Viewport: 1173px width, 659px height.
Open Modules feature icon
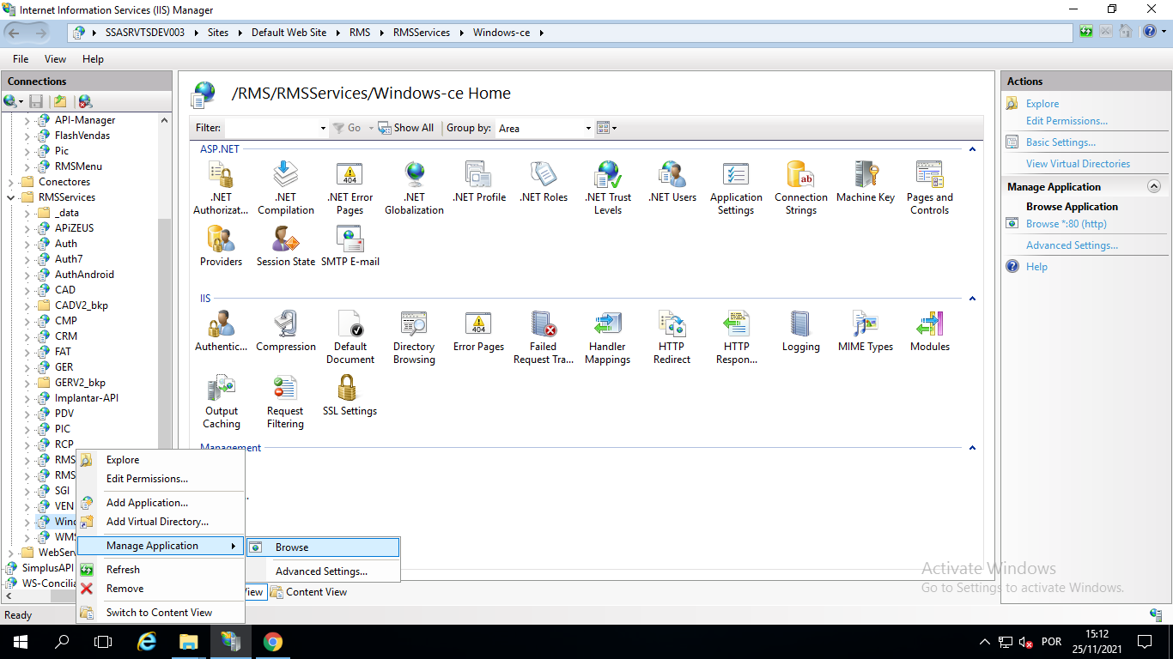pyautogui.click(x=930, y=331)
